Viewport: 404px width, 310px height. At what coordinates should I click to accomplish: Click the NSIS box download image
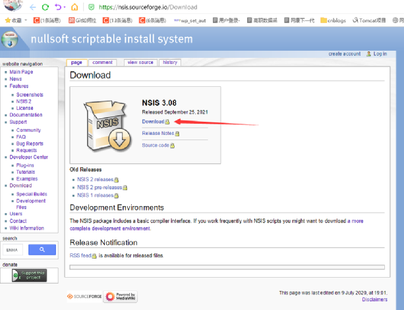107,125
